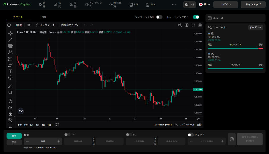The height and width of the screenshot is (154, 269).
Task: Toggle ログスケール log scale
Action: tap(187, 125)
